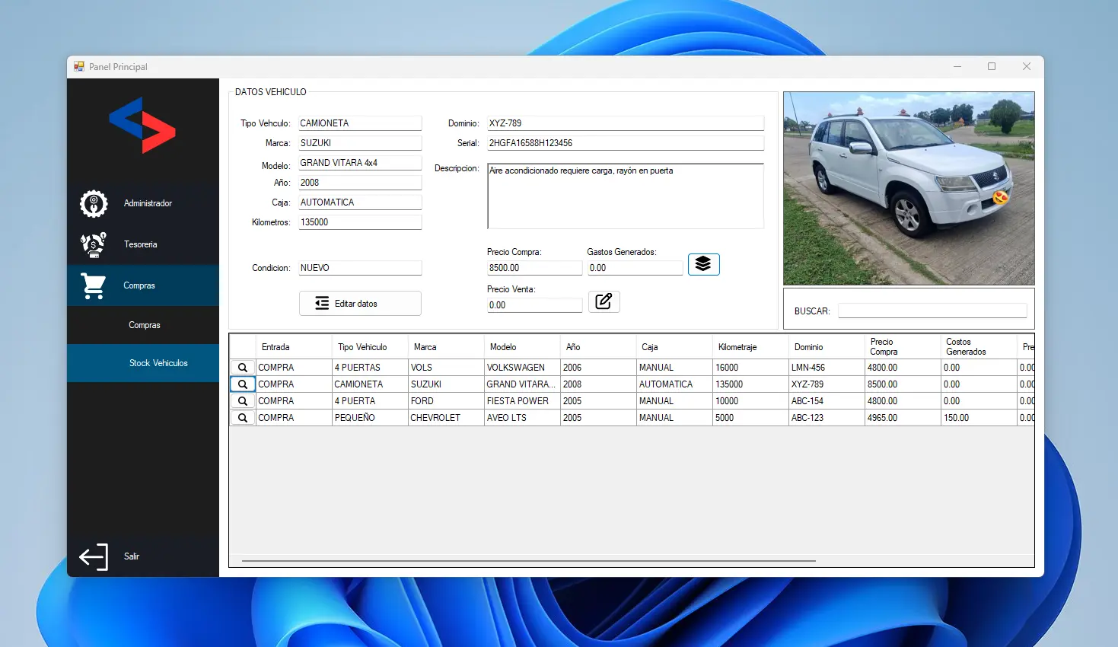Click the horizontal scrollbar of the table
The height and width of the screenshot is (647, 1118).
[528, 561]
